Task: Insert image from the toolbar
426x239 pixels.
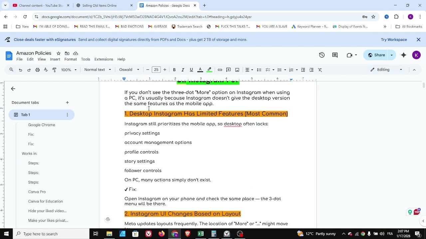Action: click(x=237, y=70)
